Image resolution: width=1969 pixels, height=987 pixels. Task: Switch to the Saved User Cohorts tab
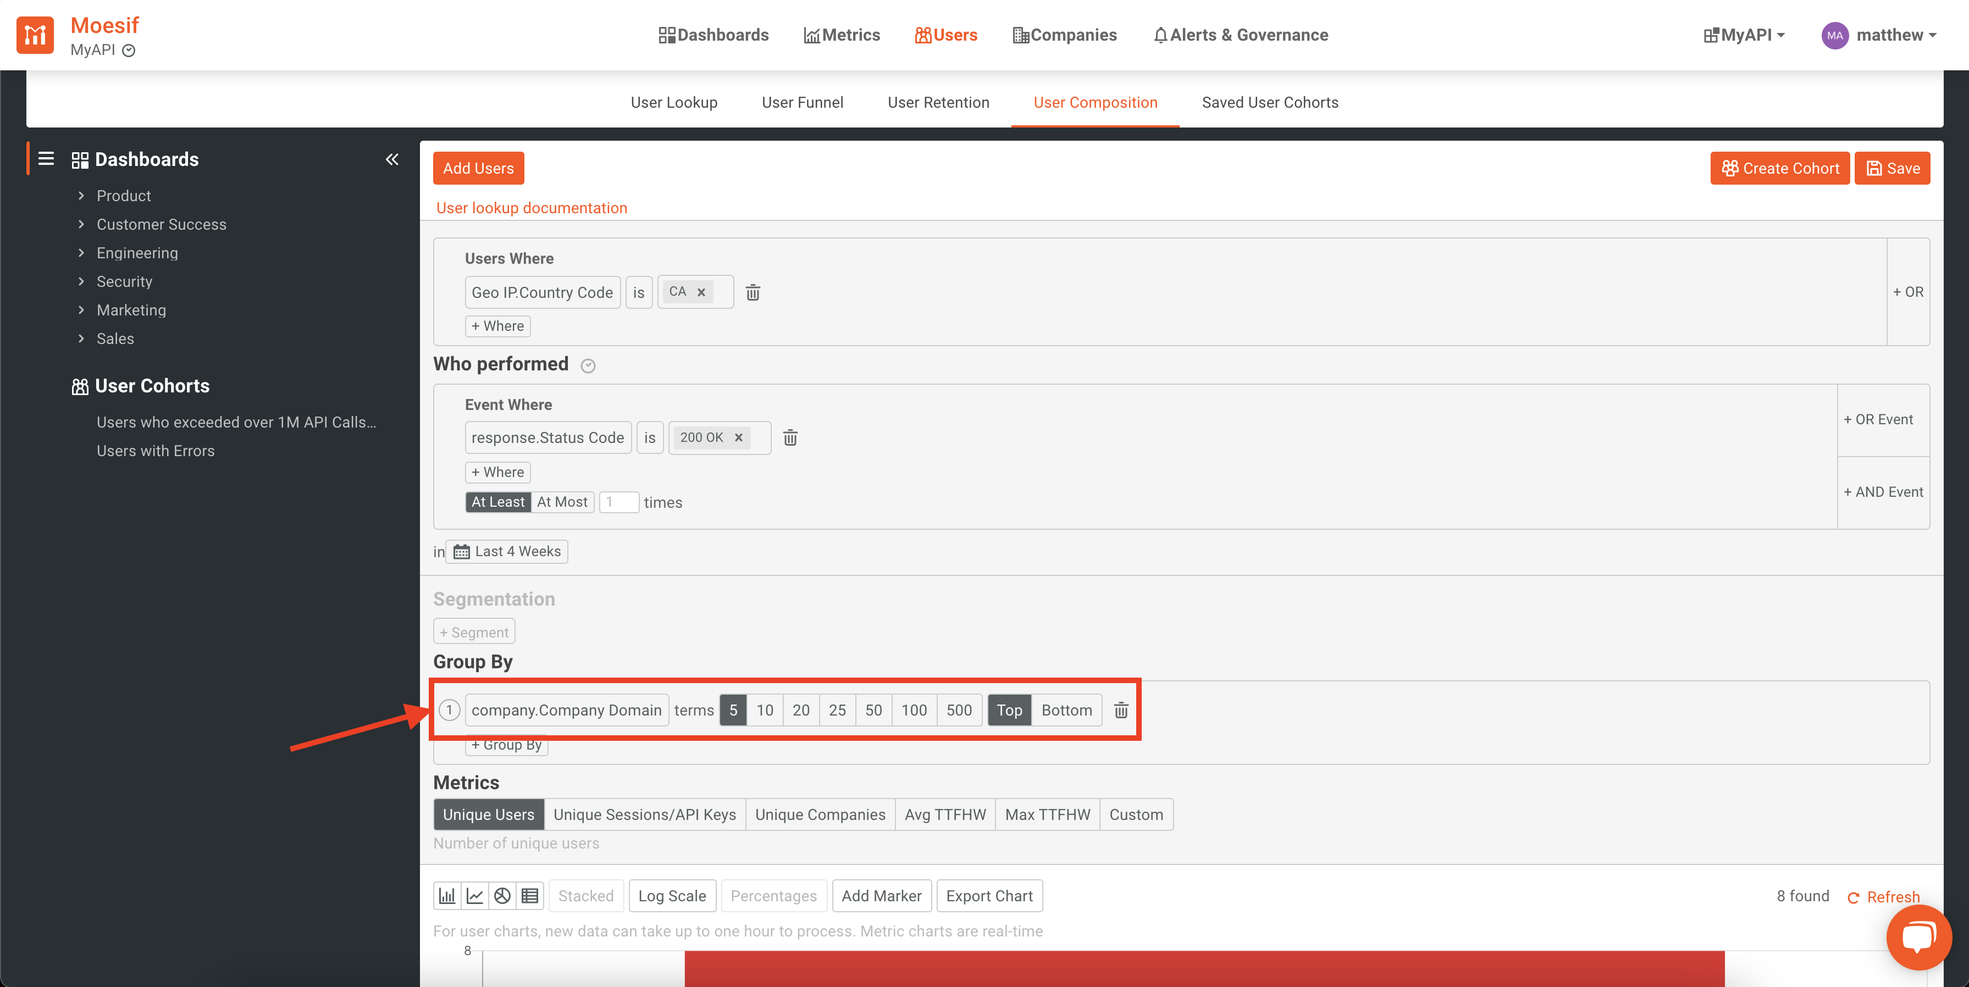point(1270,102)
